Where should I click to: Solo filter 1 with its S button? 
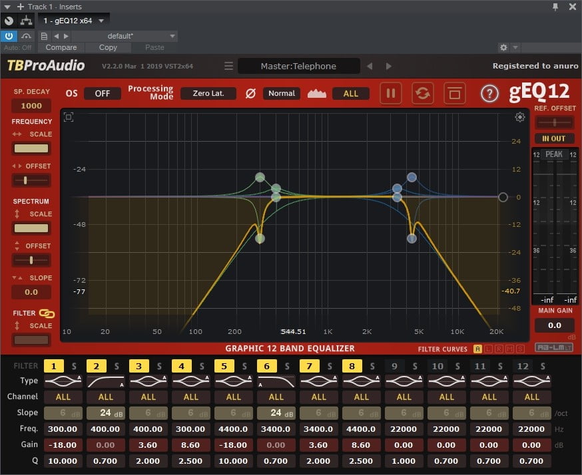click(74, 367)
